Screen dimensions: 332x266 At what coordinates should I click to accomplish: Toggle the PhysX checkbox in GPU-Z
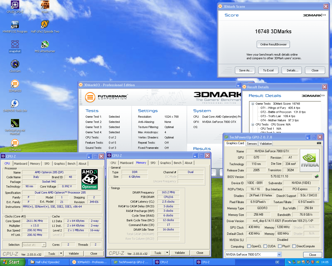click(x=280, y=246)
